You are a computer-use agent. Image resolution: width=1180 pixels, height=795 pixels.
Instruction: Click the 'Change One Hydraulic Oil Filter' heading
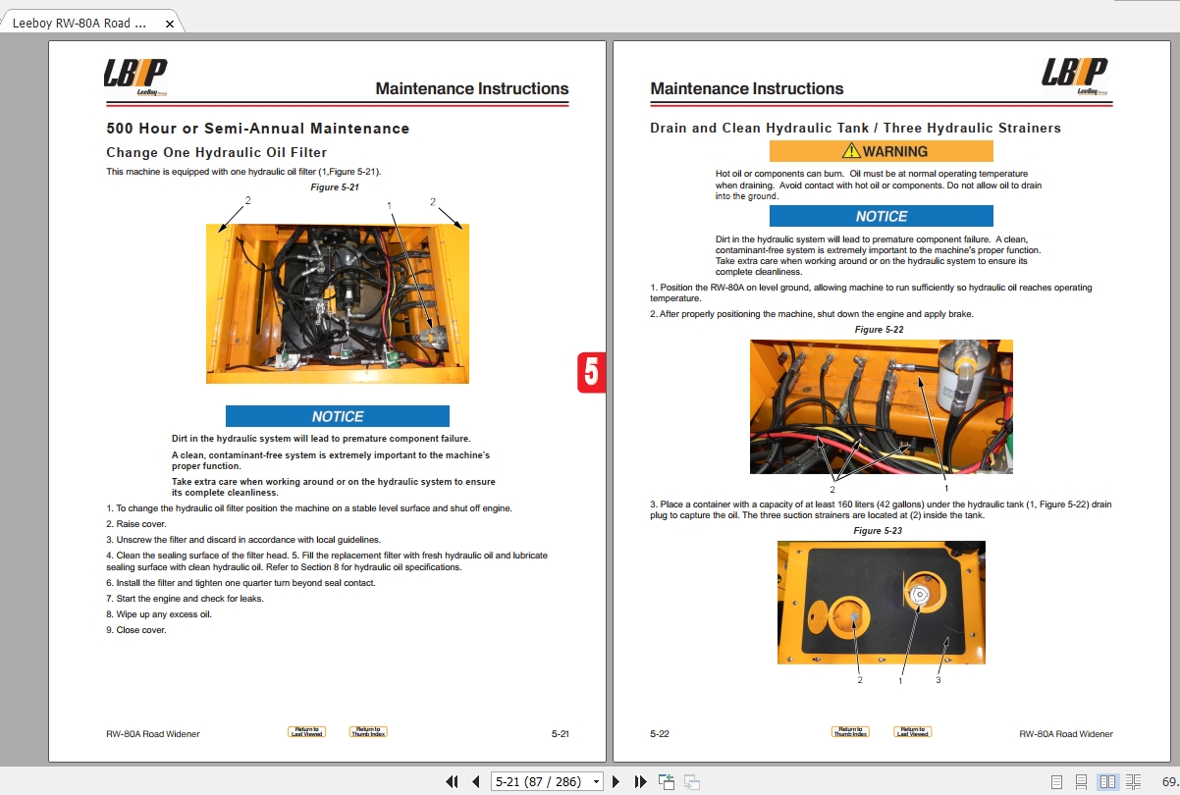217,153
